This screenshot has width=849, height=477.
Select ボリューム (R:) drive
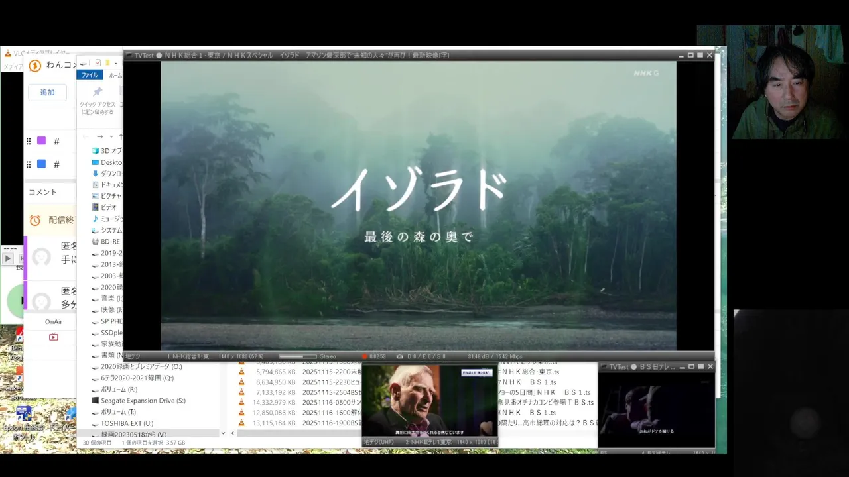[x=115, y=390]
